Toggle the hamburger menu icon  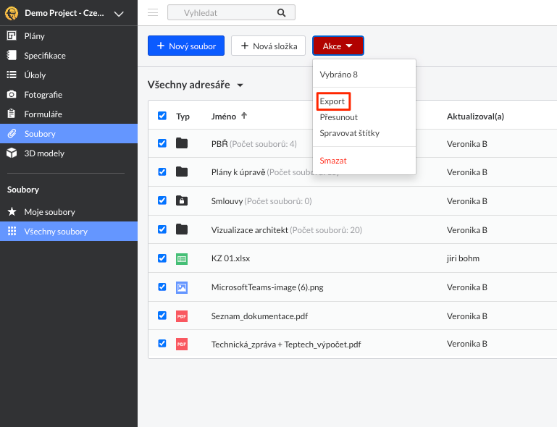(153, 13)
